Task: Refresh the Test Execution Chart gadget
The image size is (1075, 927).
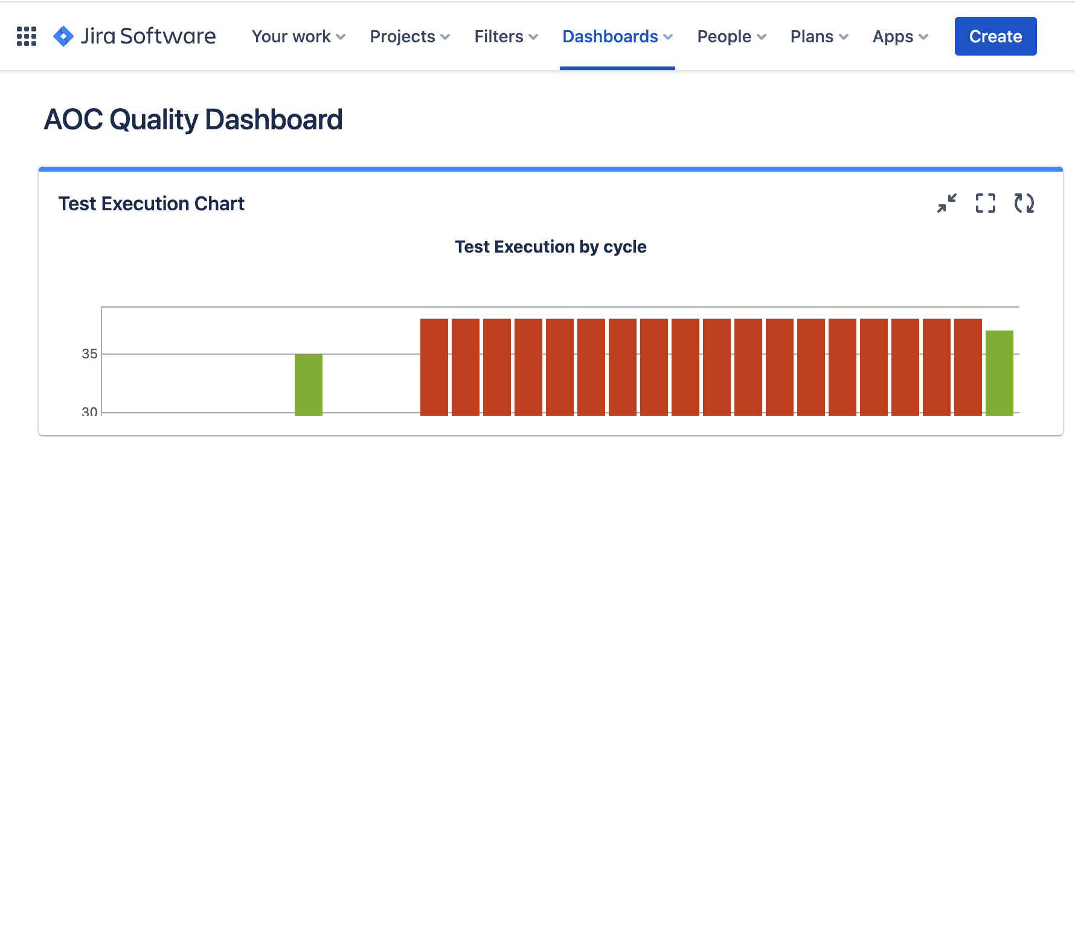Action: tap(1024, 203)
